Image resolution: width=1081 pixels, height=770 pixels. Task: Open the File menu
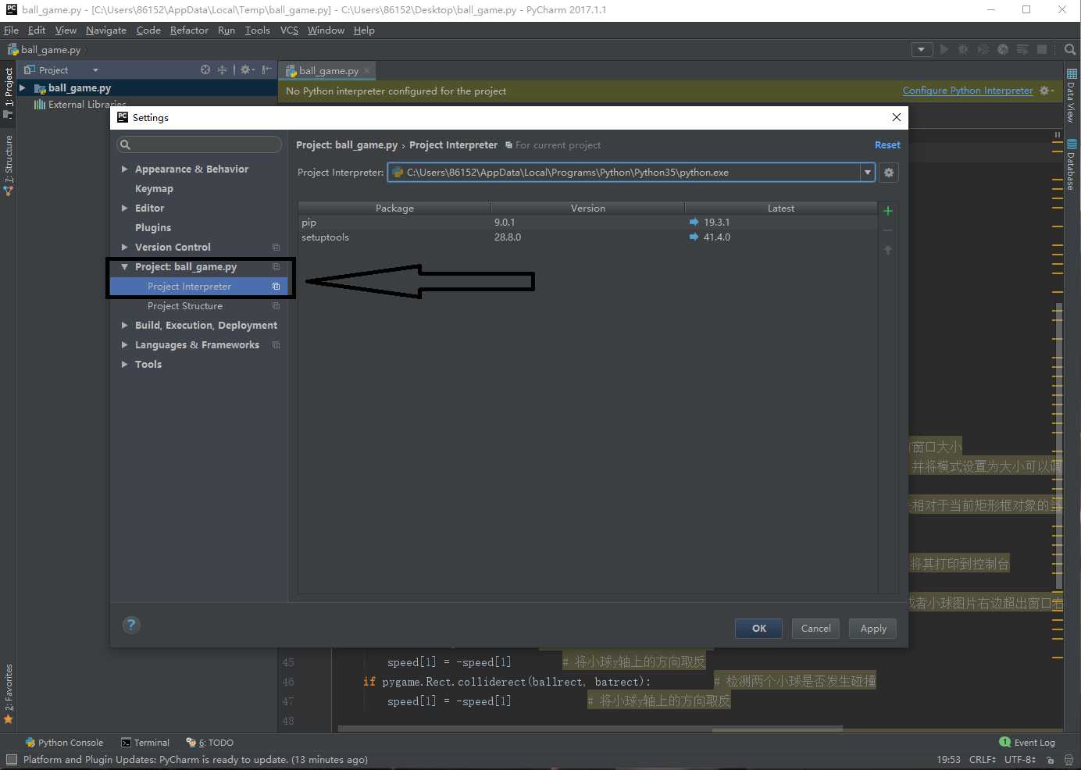coord(11,30)
